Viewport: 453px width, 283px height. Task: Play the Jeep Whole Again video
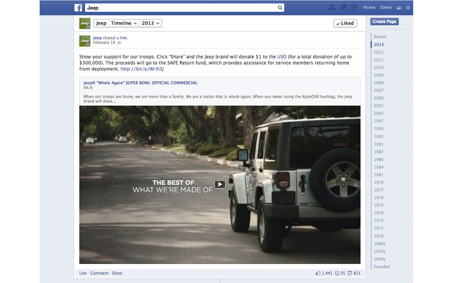click(x=220, y=184)
